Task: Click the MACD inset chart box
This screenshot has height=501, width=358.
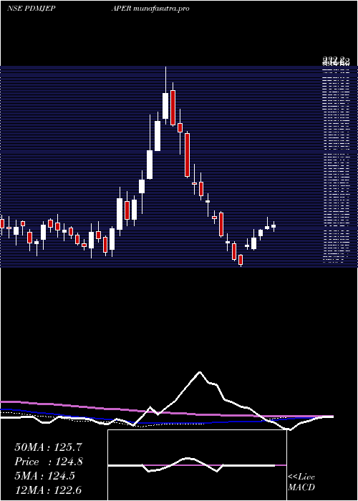Action: (197, 465)
